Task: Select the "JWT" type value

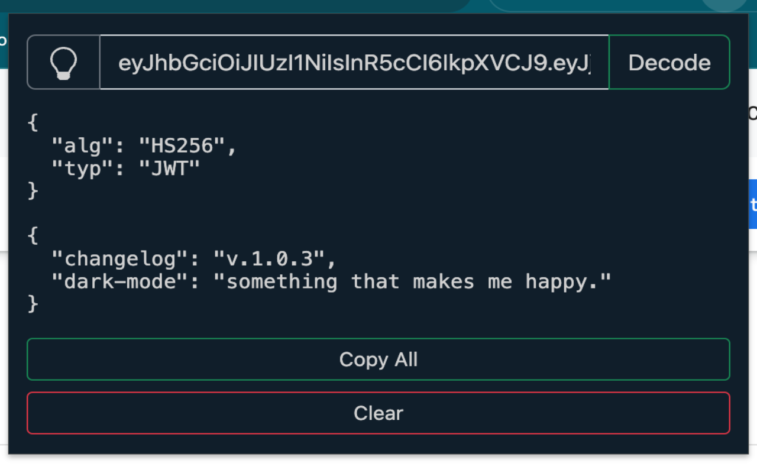Action: pos(169,169)
